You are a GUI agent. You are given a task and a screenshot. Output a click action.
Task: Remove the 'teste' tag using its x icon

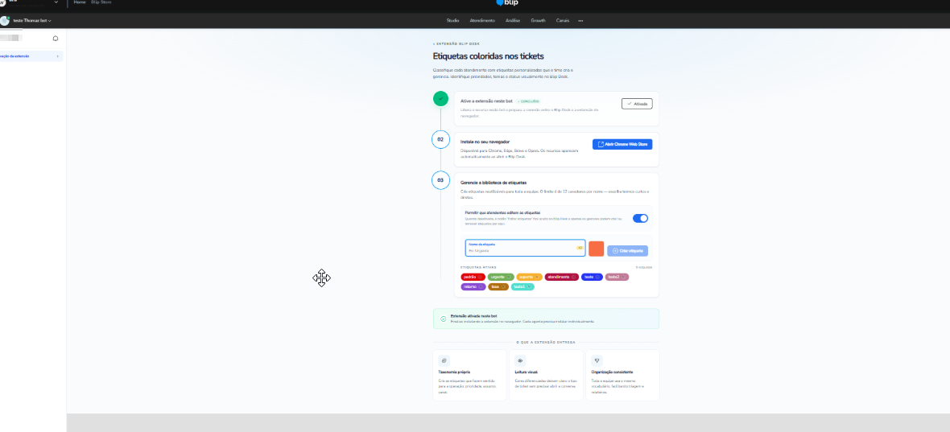coord(597,277)
